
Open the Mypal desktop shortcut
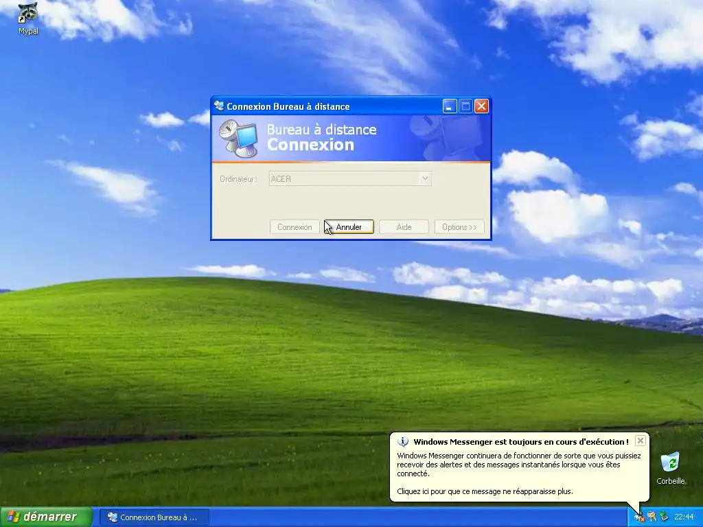coord(27,18)
